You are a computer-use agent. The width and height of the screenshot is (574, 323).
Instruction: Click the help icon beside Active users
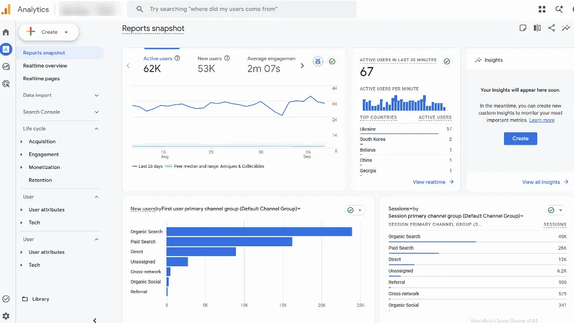pos(177,58)
